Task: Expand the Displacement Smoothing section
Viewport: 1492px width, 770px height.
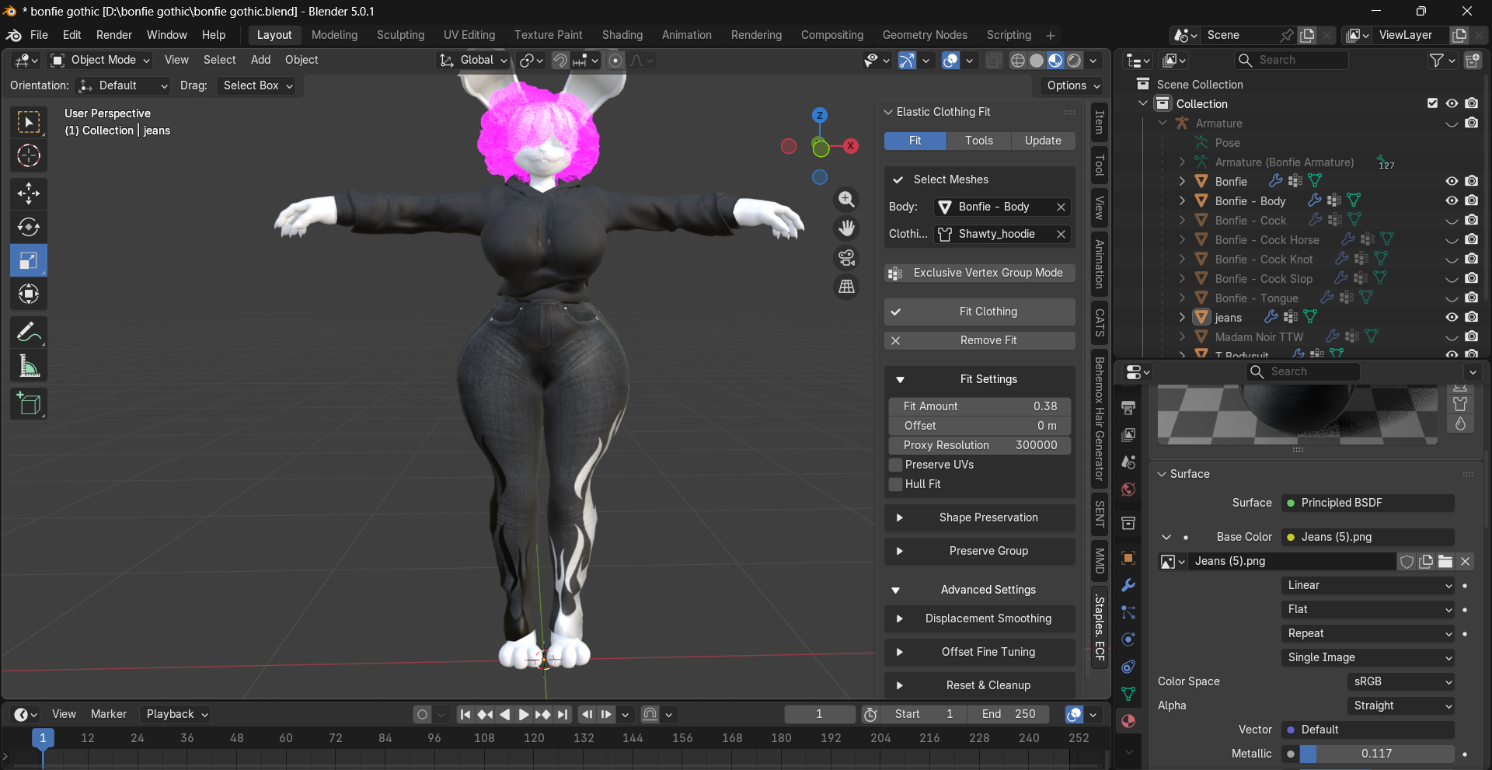Action: 979,618
